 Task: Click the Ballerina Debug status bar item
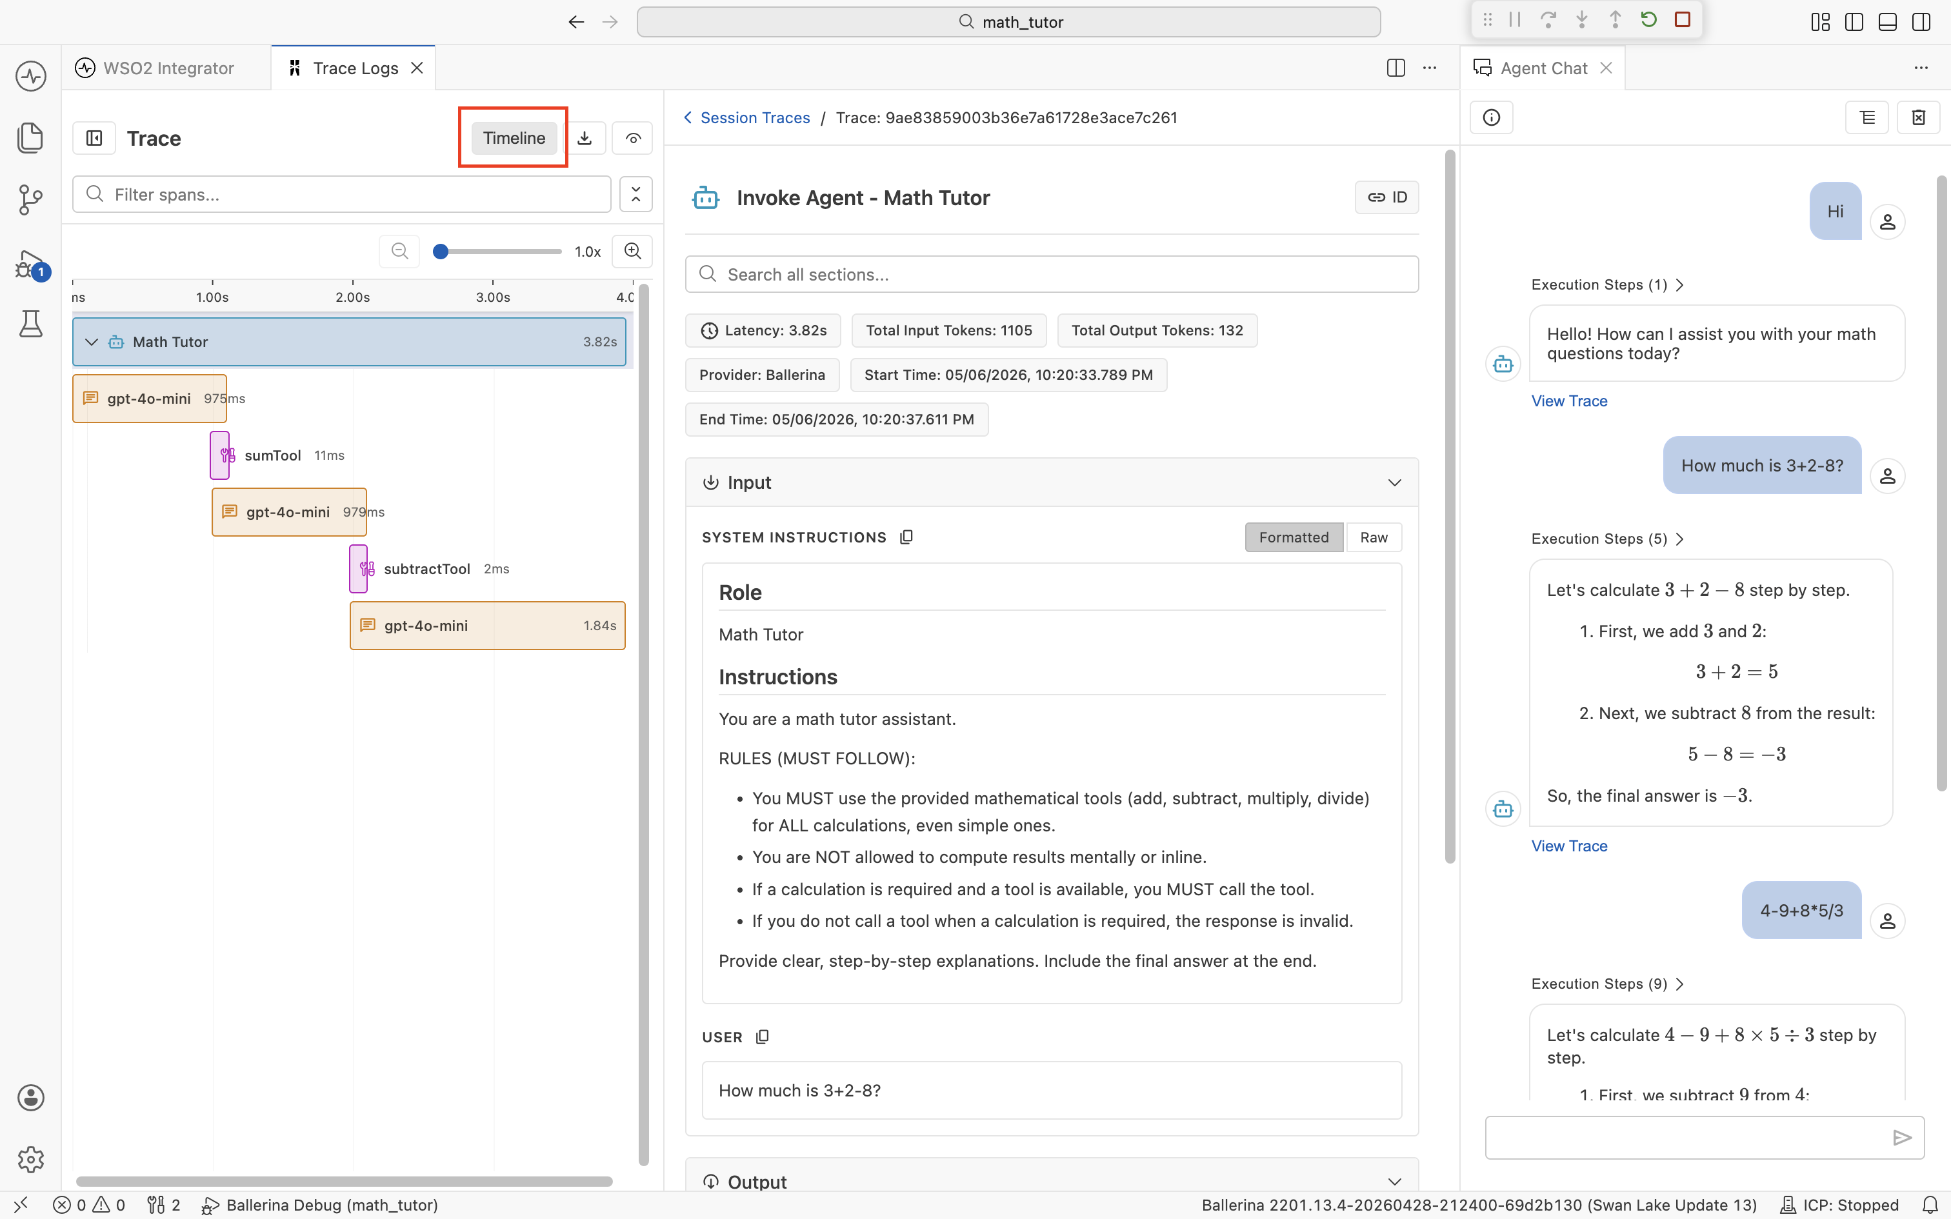pos(319,1205)
